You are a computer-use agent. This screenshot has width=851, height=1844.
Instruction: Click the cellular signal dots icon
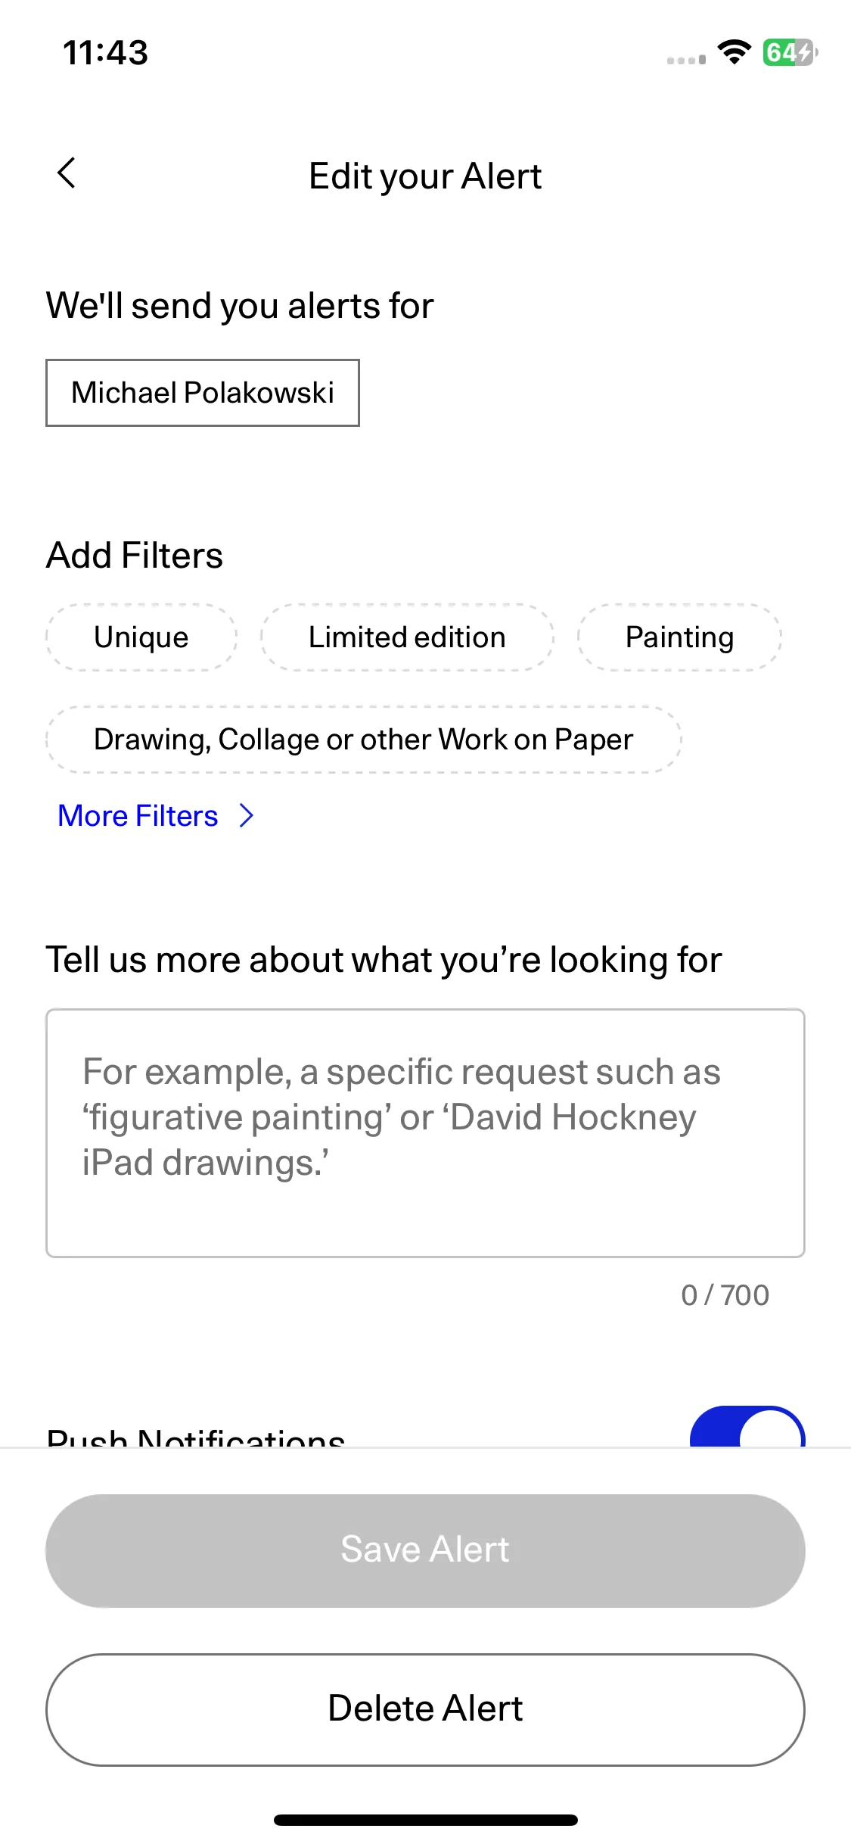686,60
